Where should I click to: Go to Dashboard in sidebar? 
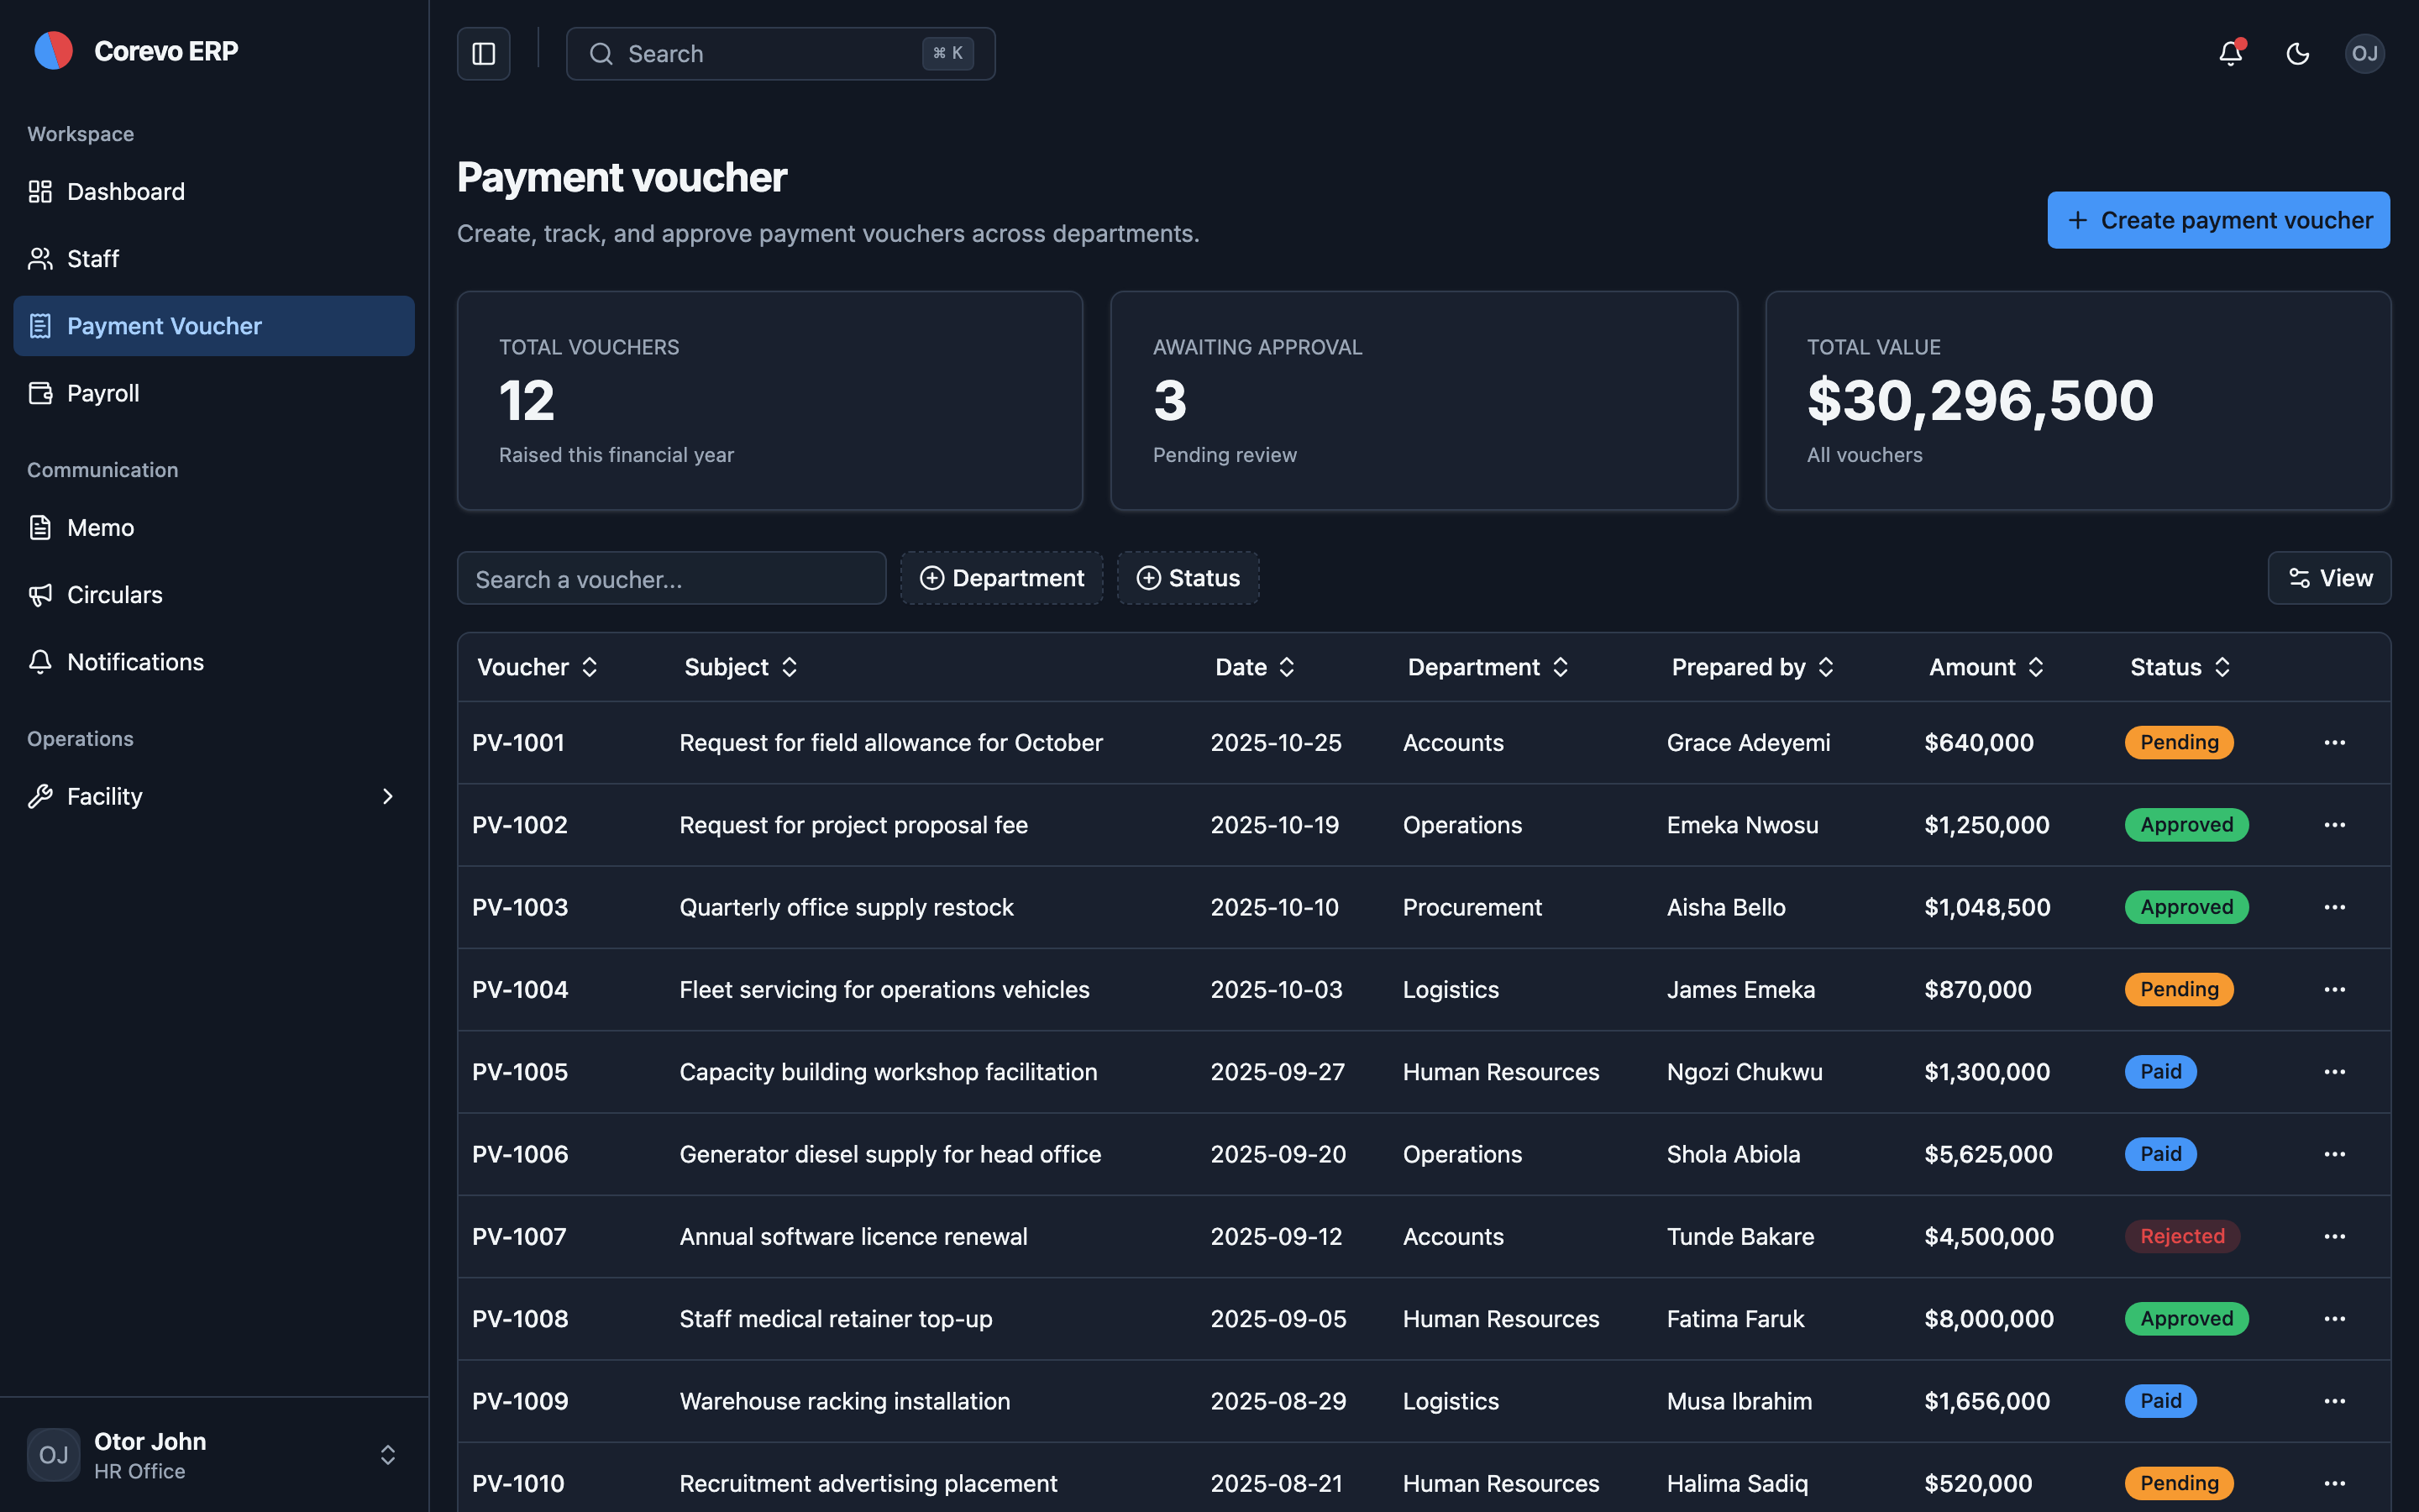tap(214, 192)
